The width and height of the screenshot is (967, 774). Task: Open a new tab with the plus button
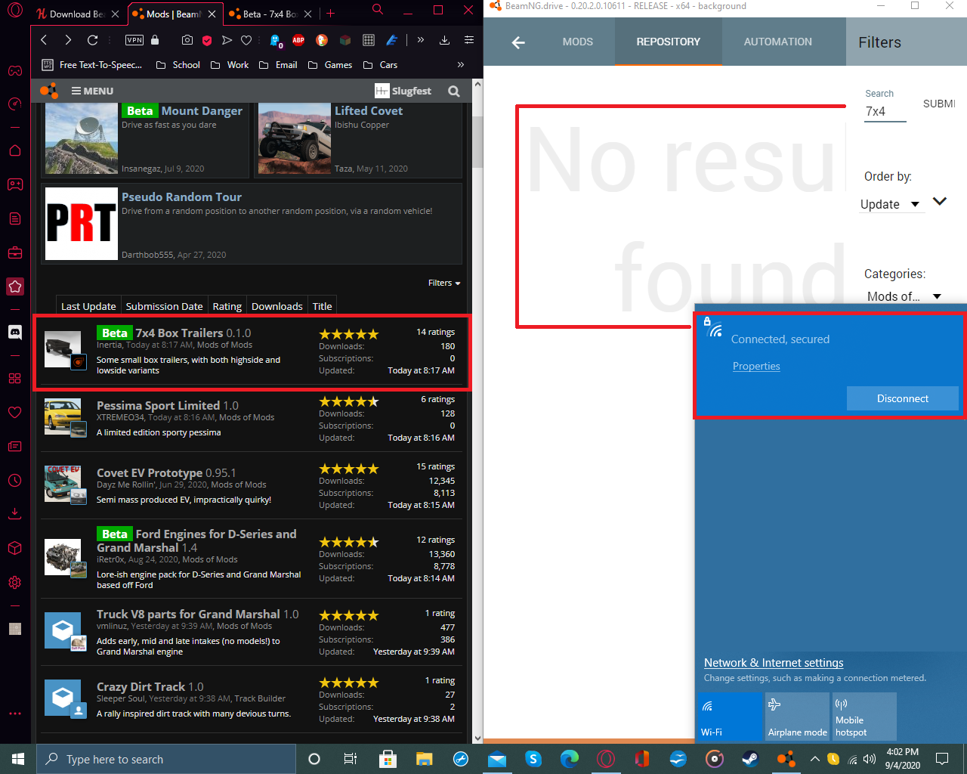[x=331, y=14]
